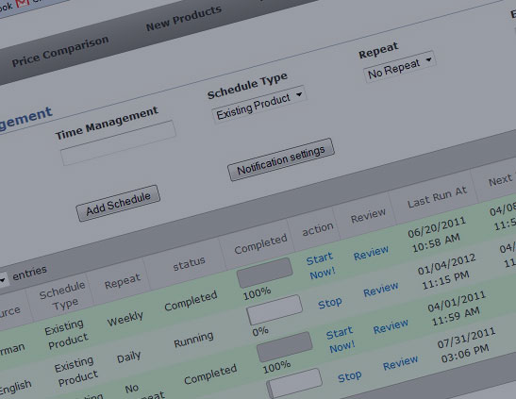The width and height of the screenshot is (516, 399).
Task: Open the entries count dropdown
Action: pos(2,280)
